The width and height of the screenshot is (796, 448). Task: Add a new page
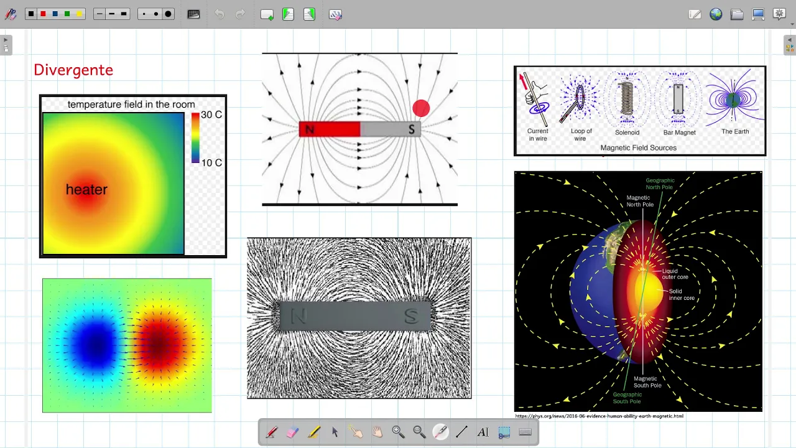tap(267, 14)
